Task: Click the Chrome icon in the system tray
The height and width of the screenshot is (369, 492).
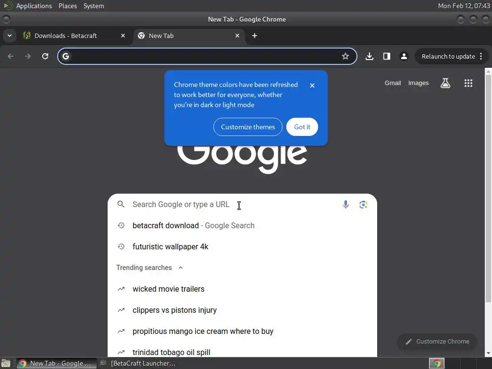Action: click(x=436, y=363)
